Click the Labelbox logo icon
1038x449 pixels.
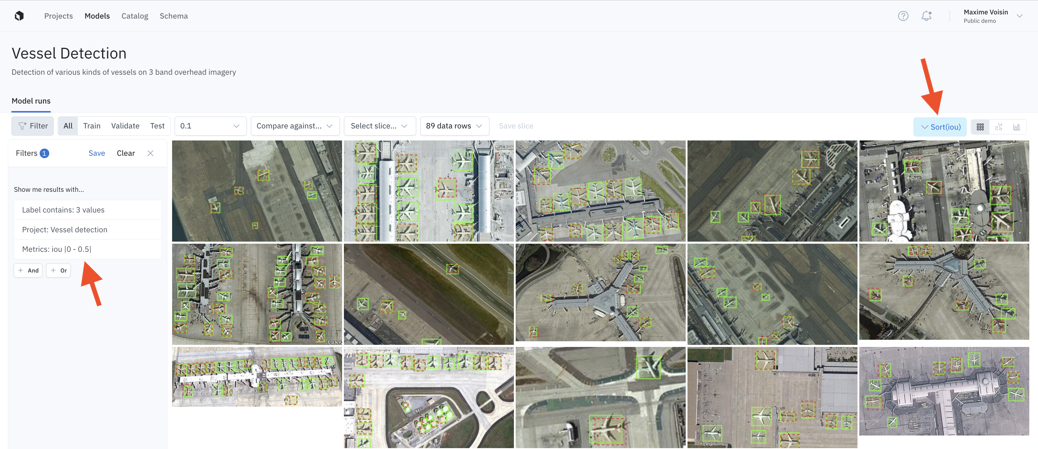(x=19, y=16)
